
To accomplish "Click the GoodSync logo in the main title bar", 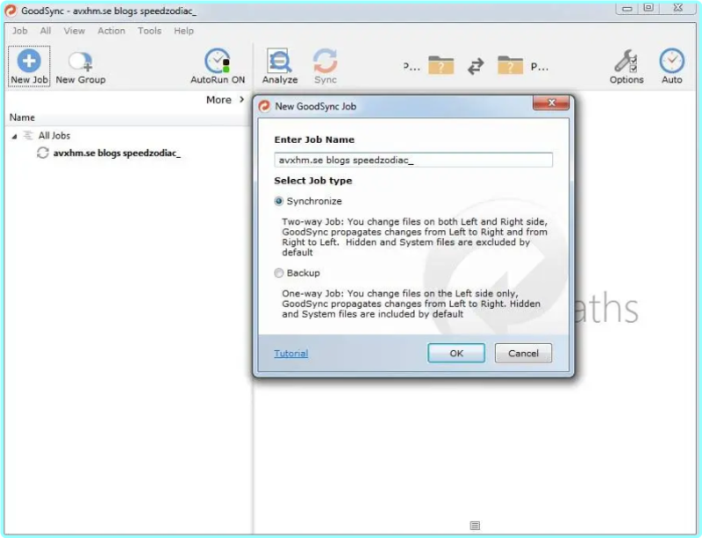I will point(11,11).
